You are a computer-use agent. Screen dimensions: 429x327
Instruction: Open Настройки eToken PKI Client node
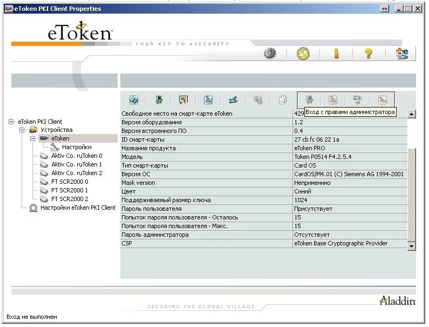(x=78, y=208)
